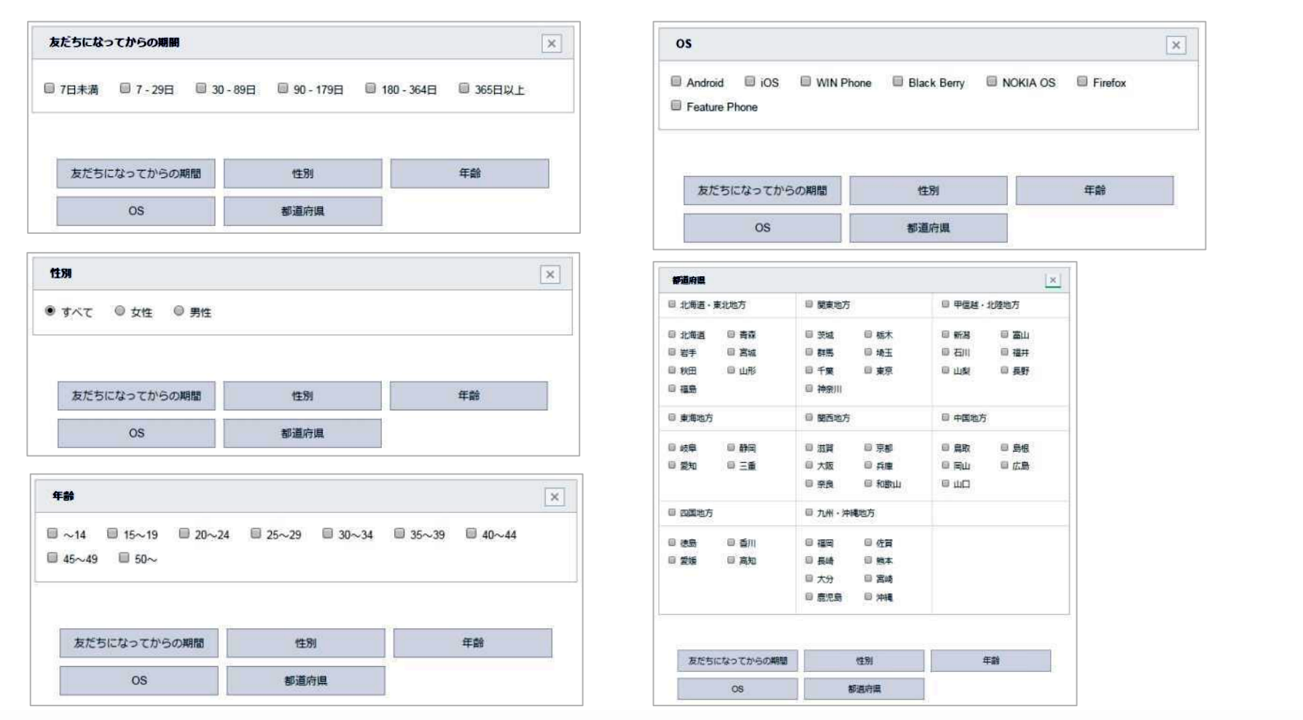Screen dimensions: 1303x720
Task: Check the iOS checkbox
Action: pyautogui.click(x=750, y=82)
